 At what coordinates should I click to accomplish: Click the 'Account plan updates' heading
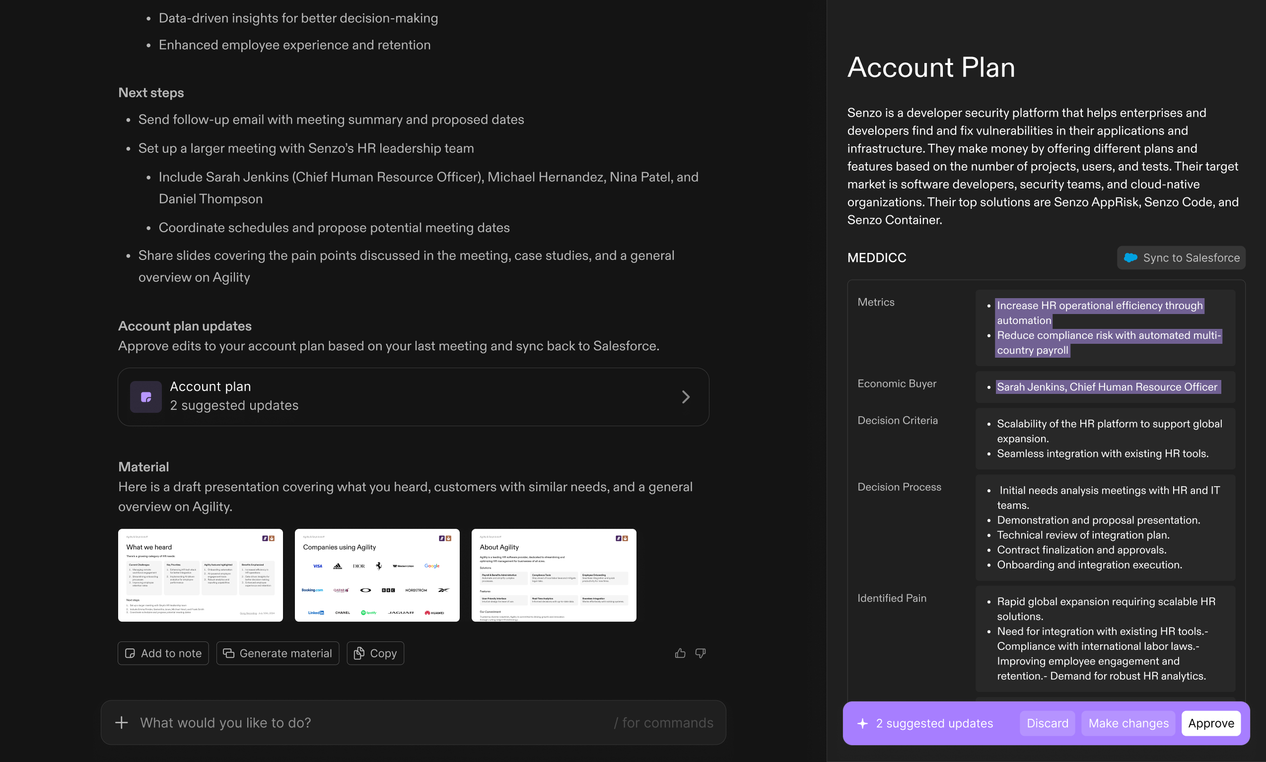(185, 326)
